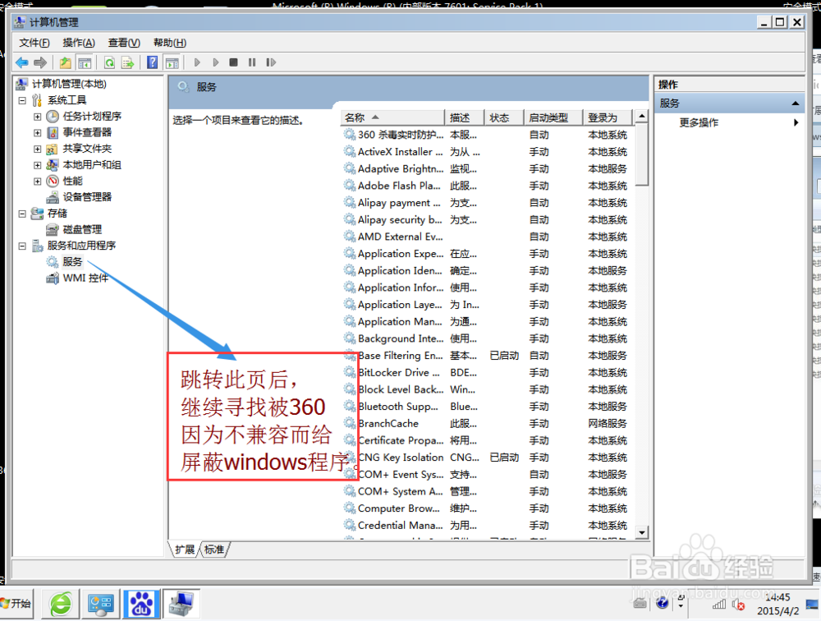Switch to the 标准 tab
This screenshot has height=621, width=821.
pyautogui.click(x=213, y=549)
